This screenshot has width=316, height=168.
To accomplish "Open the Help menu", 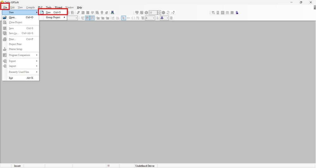I will 79,7.
